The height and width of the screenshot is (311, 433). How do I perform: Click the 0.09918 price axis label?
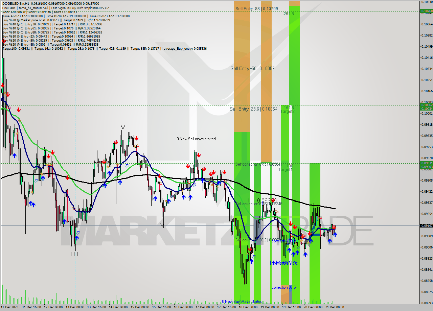tap(427, 124)
